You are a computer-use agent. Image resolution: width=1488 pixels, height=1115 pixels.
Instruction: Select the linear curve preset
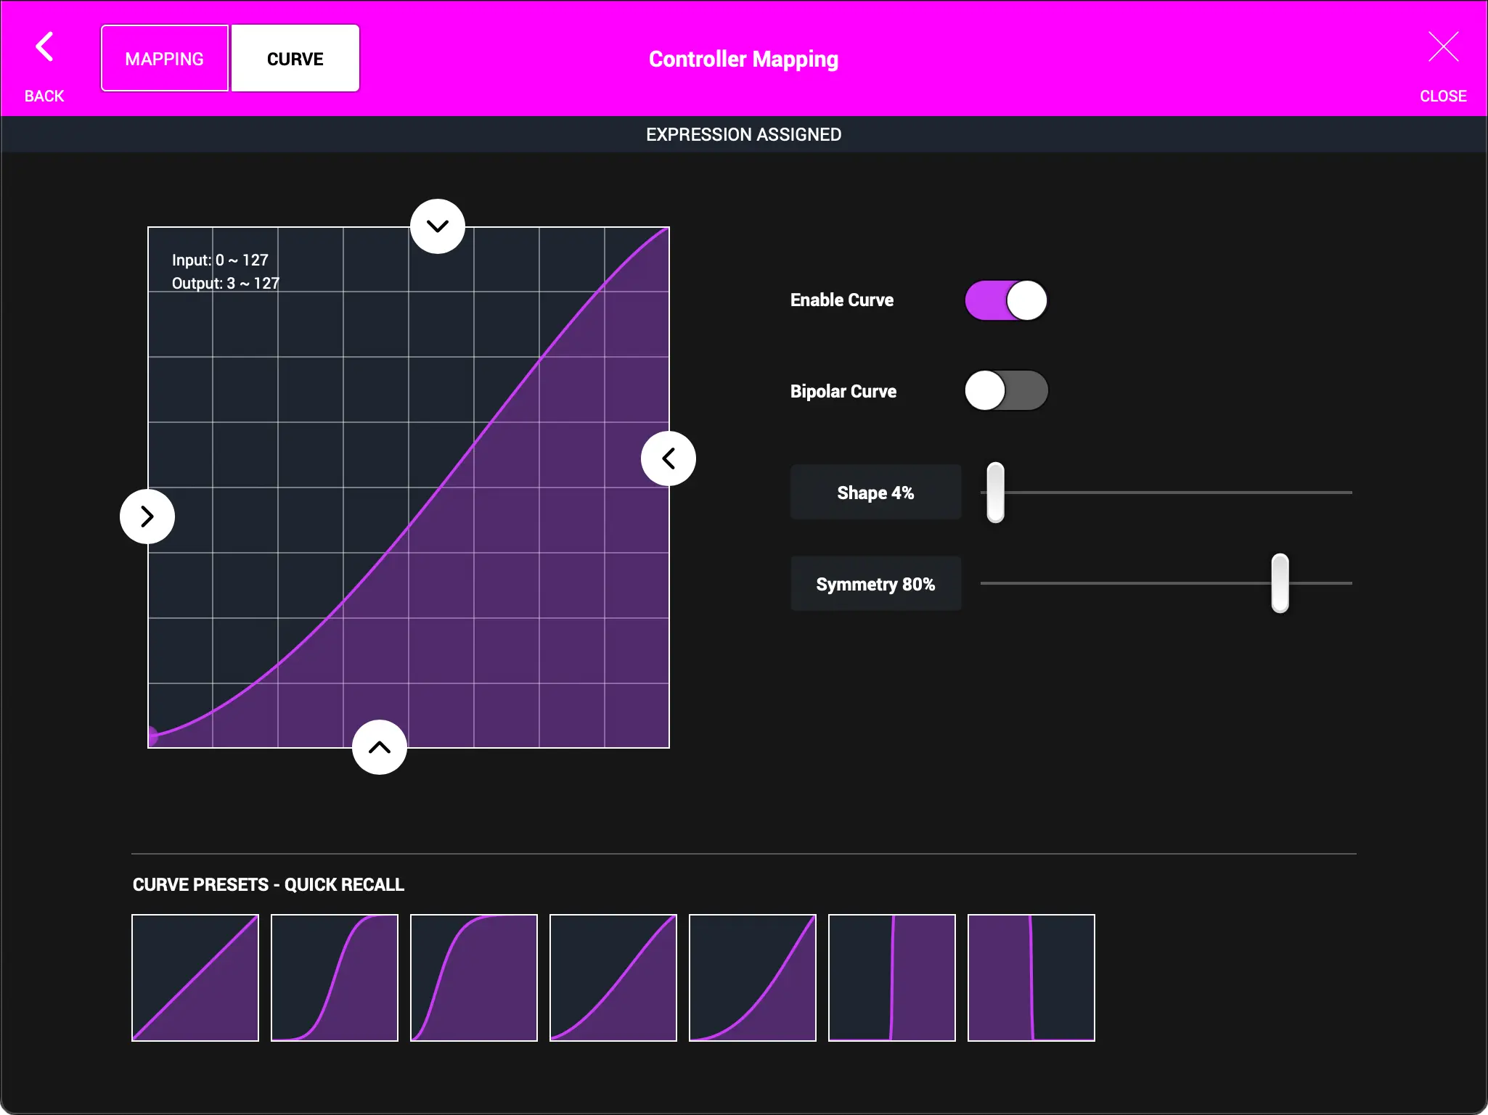pos(195,977)
